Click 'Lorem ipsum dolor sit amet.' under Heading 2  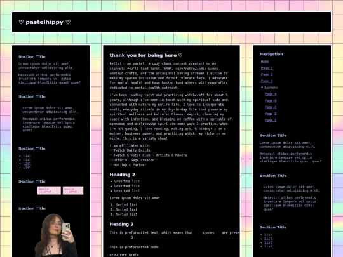pos(136,198)
